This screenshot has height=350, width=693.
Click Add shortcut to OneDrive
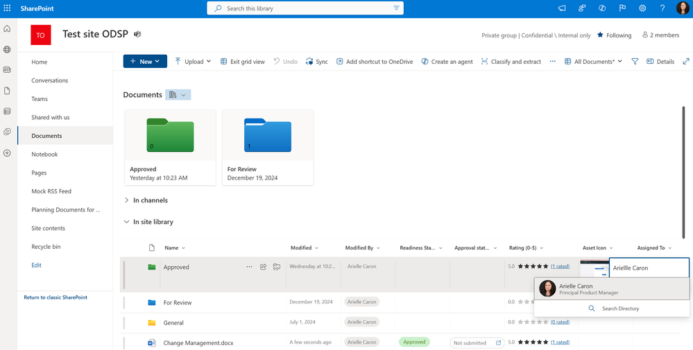(x=375, y=62)
